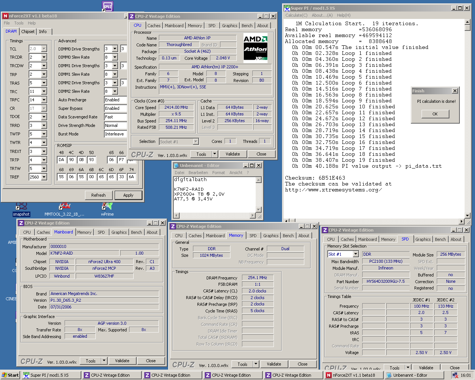Open nForce2XT File menu

pos(7,23)
